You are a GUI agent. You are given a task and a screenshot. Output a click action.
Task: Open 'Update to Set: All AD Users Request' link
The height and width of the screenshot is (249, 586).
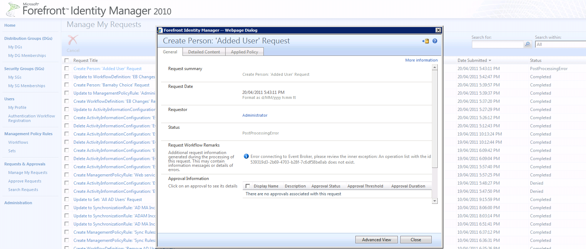(x=108, y=200)
